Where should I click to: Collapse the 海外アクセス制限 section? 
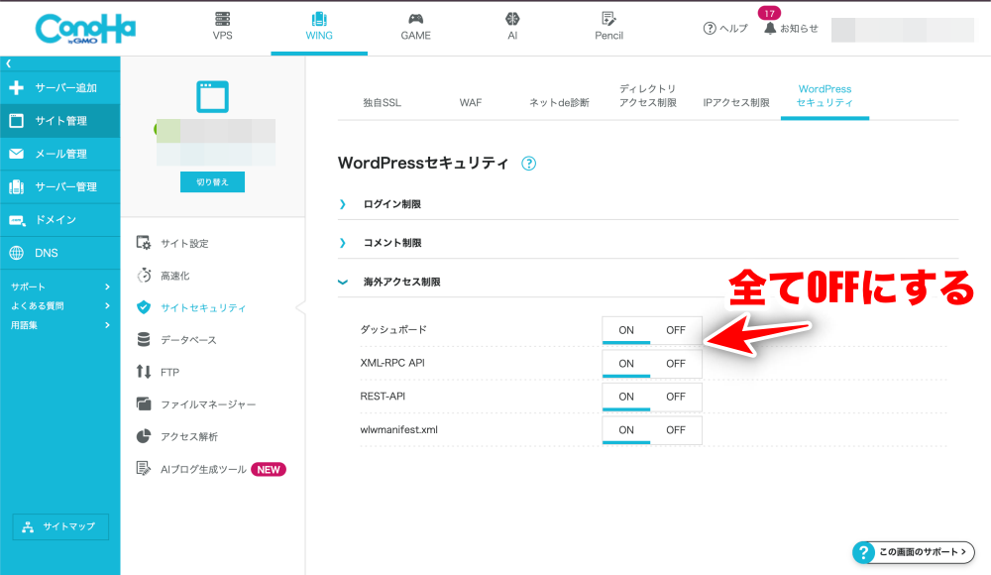coord(401,282)
